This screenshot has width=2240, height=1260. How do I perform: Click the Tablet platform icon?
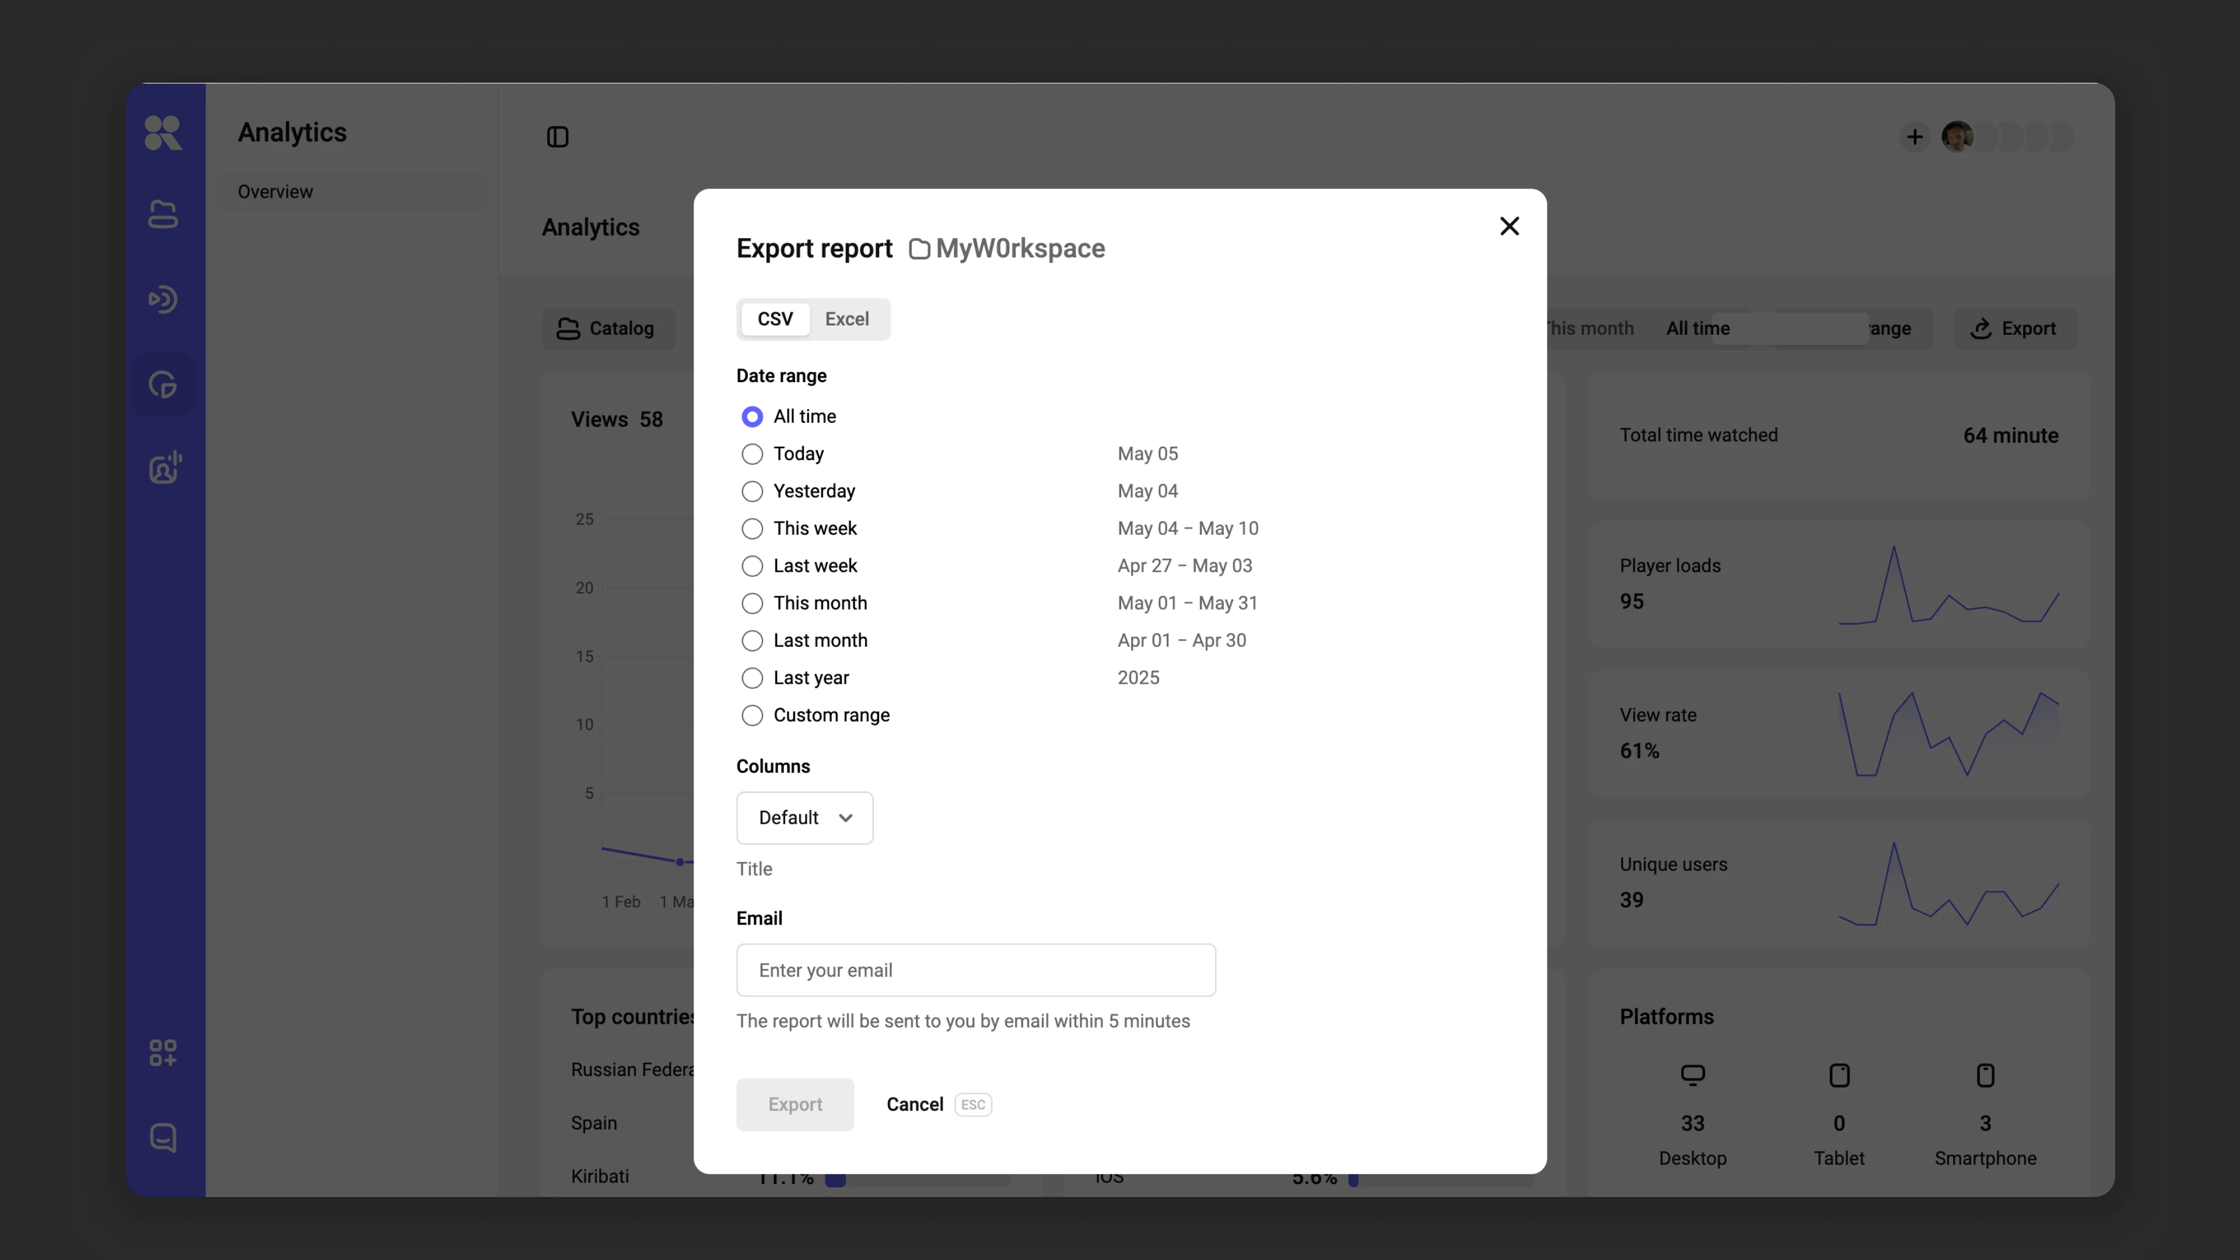[1839, 1074]
